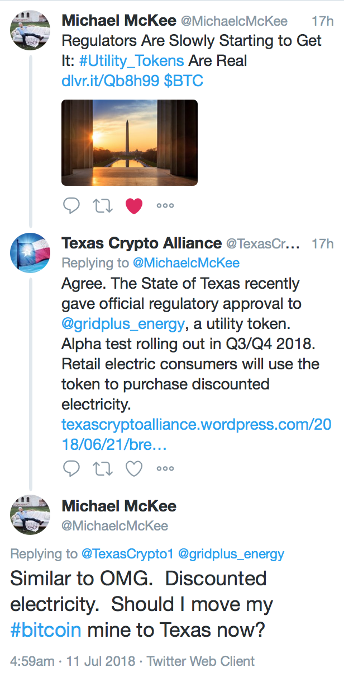Image resolution: width=344 pixels, height=686 pixels.
Task: Unlike the red heart on McKee's tweet
Action: click(134, 205)
